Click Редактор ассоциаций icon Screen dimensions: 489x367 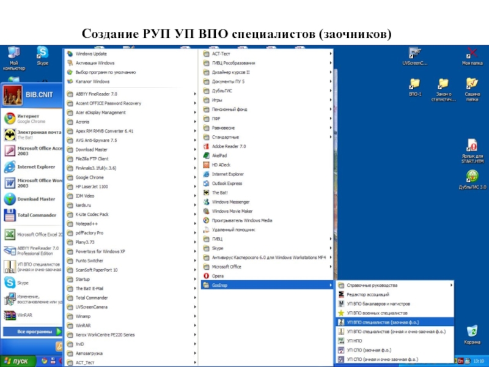[x=341, y=294]
